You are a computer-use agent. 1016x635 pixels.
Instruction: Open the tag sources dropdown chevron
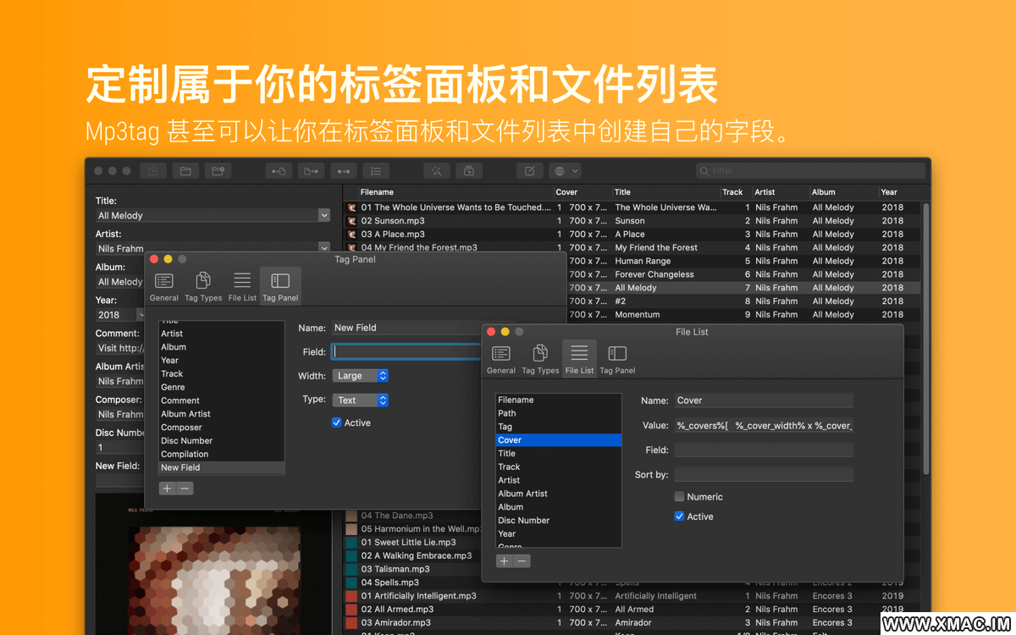click(575, 171)
